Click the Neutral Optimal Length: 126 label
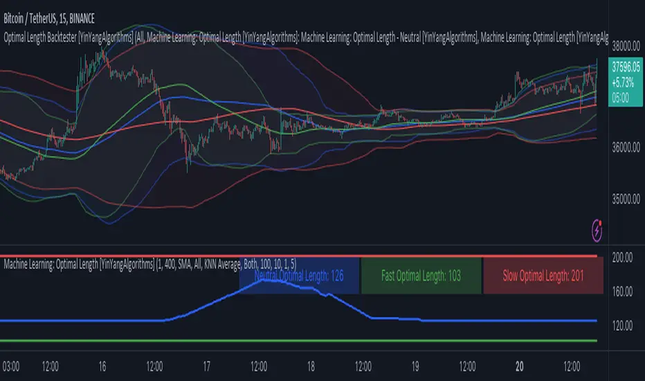Image resolution: width=645 pixels, height=381 pixels. click(299, 276)
